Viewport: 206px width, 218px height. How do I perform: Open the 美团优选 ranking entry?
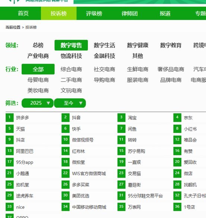click(x=80, y=196)
